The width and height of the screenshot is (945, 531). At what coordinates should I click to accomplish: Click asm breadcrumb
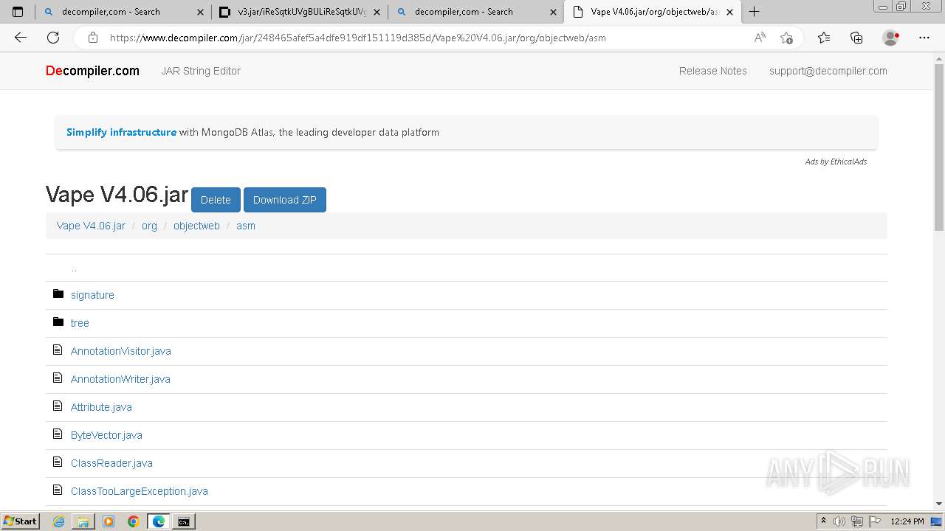click(x=246, y=226)
